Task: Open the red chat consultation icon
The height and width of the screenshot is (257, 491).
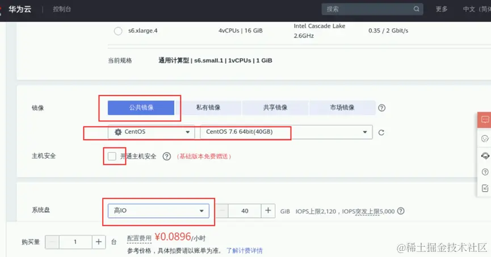Action: (x=485, y=120)
